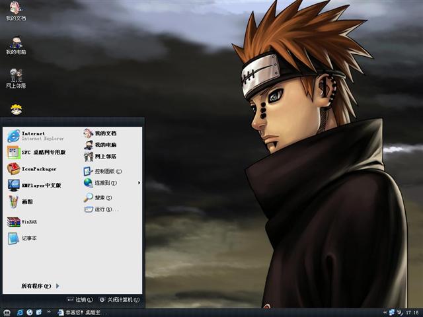Screen dimensions: 423x317
Task: Open Internet Explorer from the Start menu
Action: [x=36, y=136]
